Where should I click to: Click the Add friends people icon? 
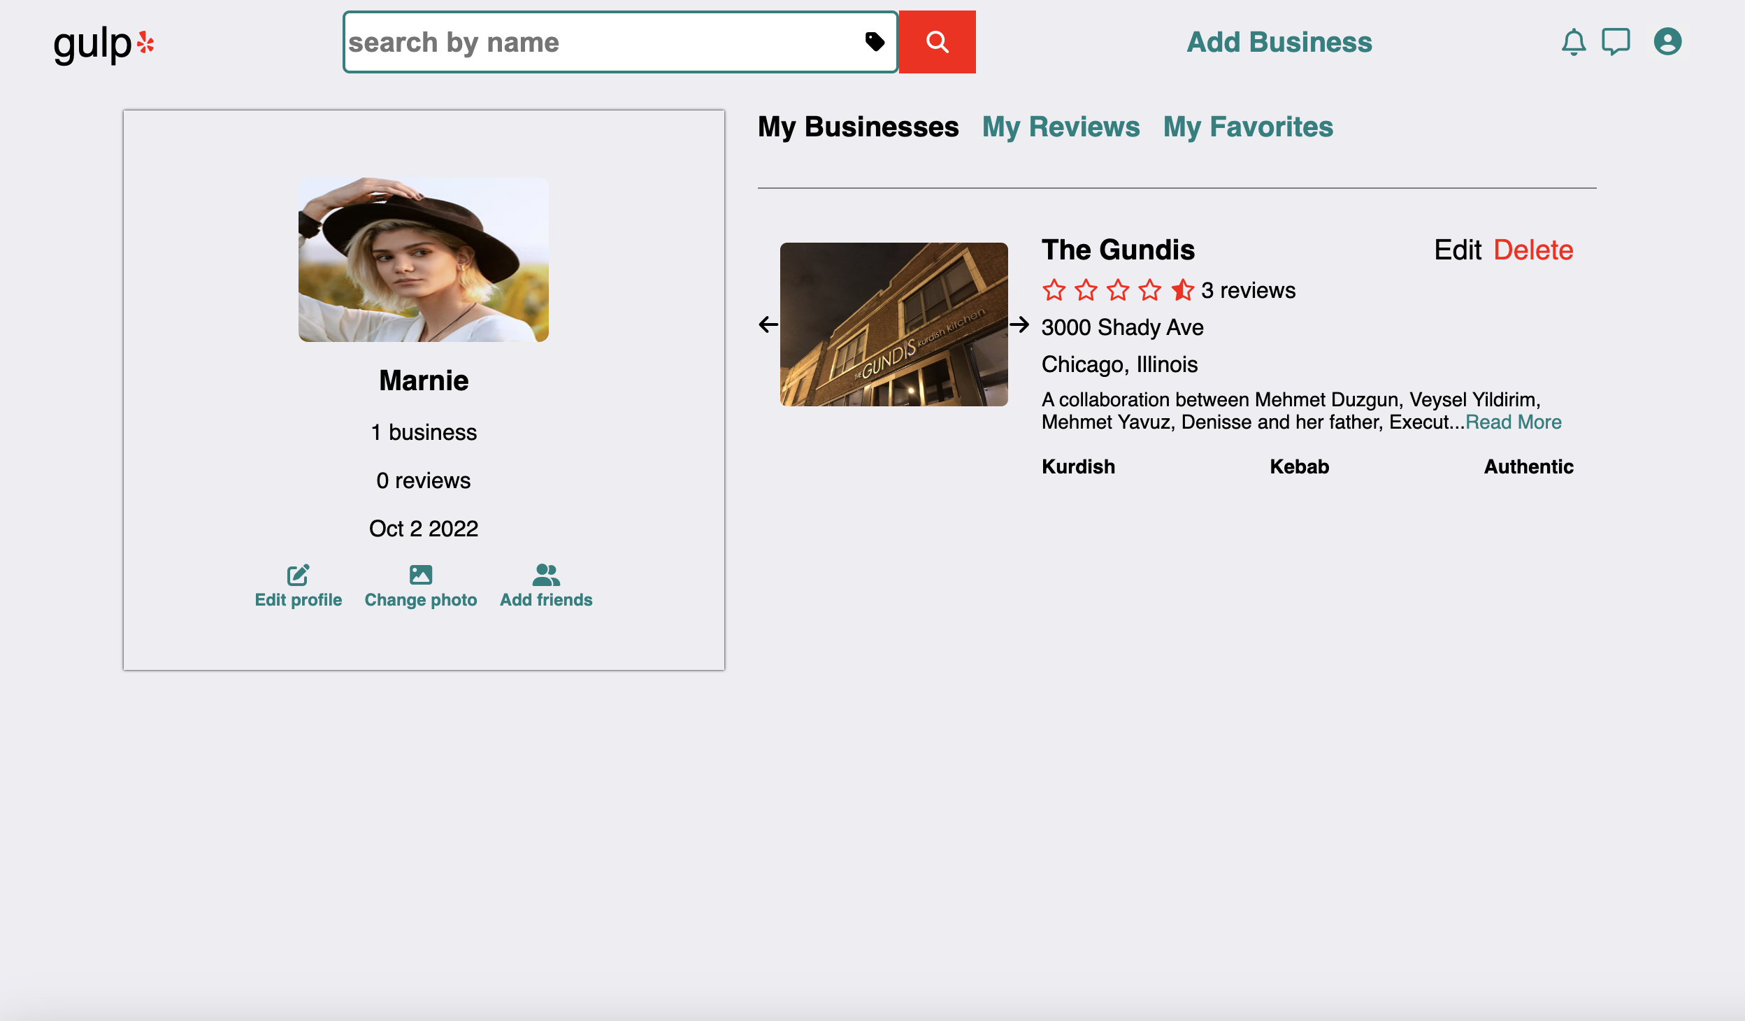coord(545,575)
